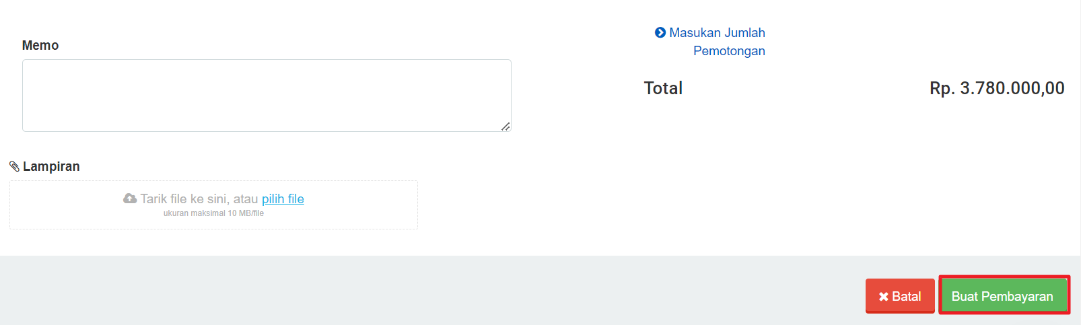Click the word Pemotongan in the blue link
Image resolution: width=1081 pixels, height=325 pixels.
729,51
